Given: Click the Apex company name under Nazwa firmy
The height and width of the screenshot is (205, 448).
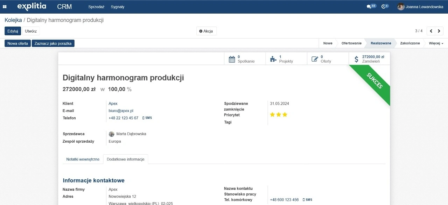Looking at the screenshot, I should (113, 190).
